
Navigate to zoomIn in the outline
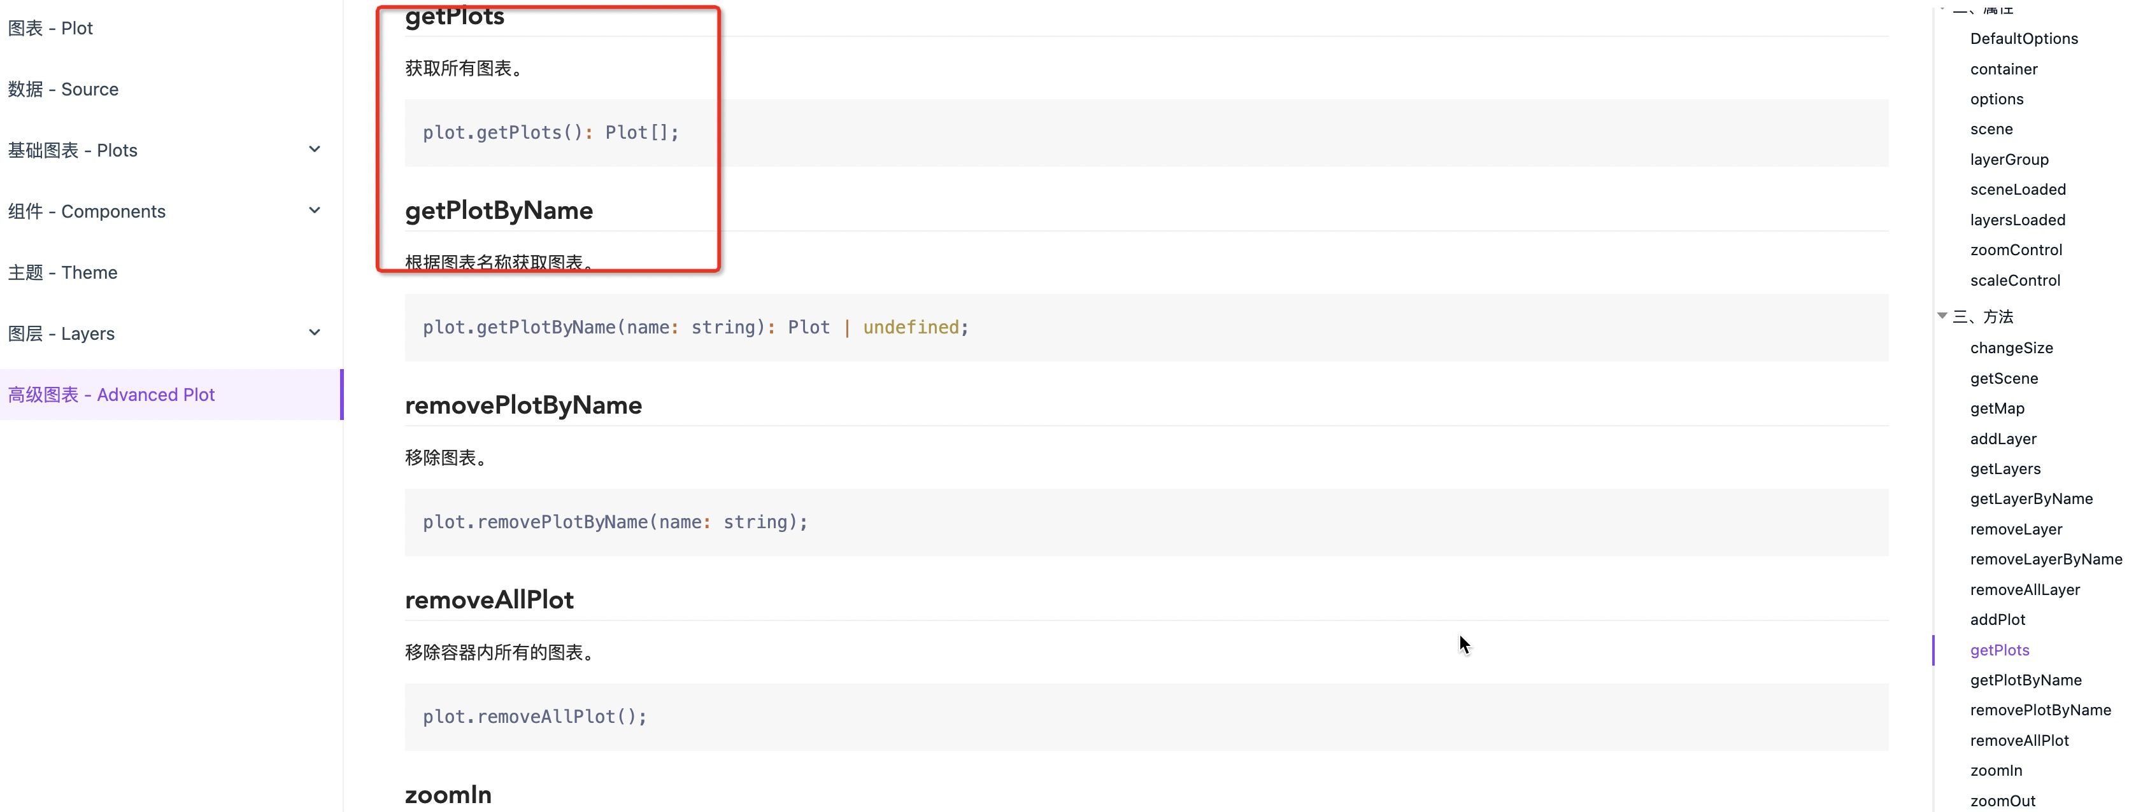click(1996, 770)
